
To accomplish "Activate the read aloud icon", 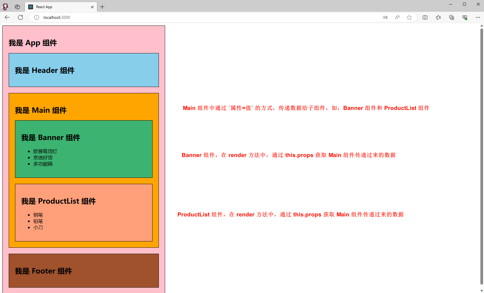I will 397,17.
